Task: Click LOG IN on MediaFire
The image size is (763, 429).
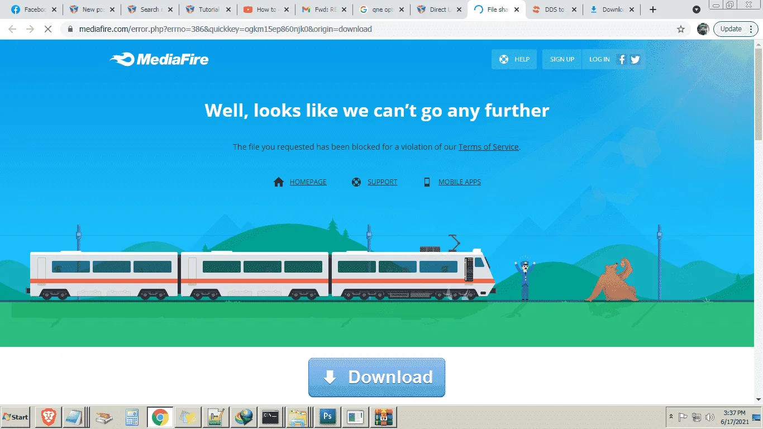Action: point(599,59)
